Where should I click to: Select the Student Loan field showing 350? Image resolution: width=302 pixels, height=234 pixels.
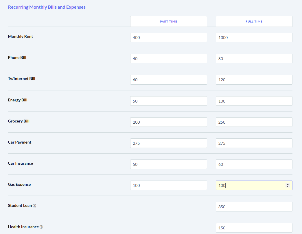click(x=254, y=207)
